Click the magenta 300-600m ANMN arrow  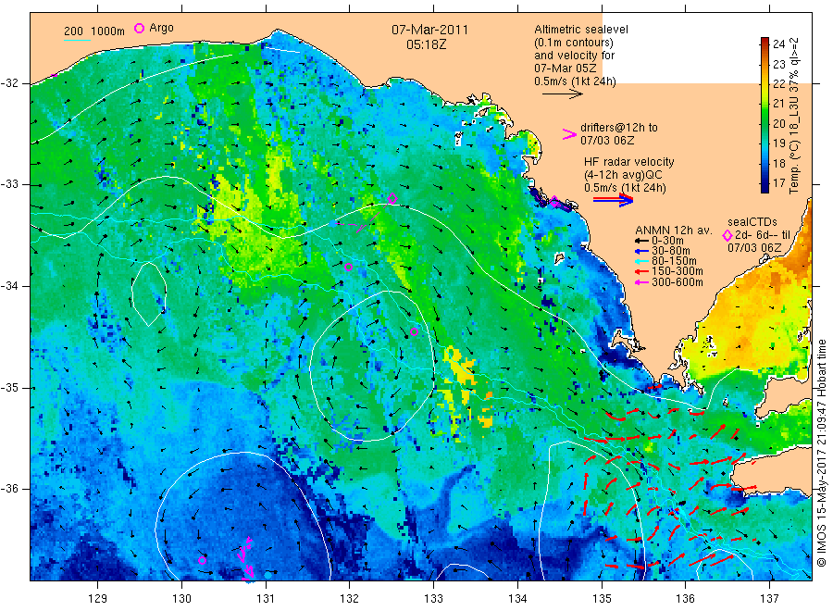click(641, 282)
